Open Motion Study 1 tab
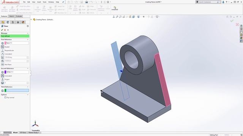Viewport: 243px width, 136px height. tap(34, 133)
